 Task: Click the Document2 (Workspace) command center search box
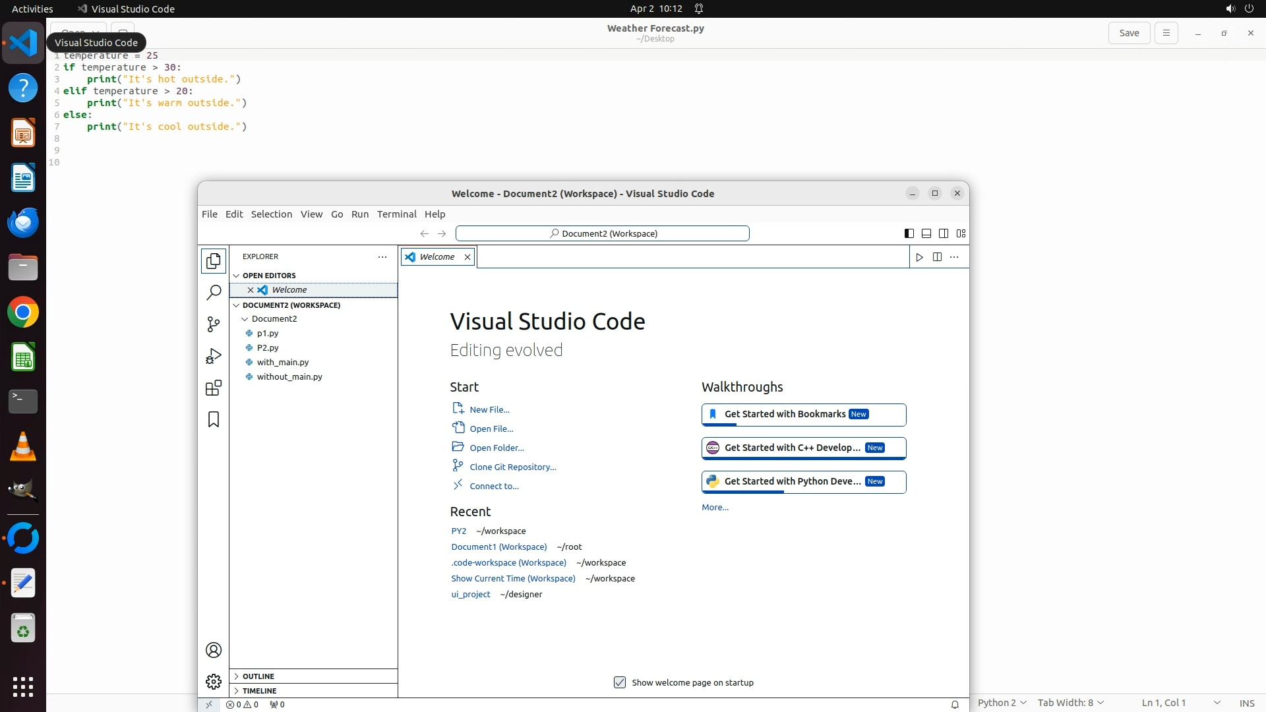602,233
